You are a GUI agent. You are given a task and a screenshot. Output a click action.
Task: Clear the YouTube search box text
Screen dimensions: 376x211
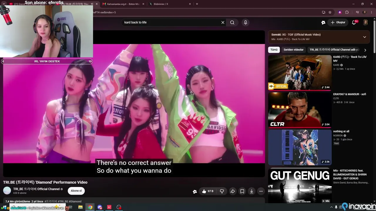point(223,22)
